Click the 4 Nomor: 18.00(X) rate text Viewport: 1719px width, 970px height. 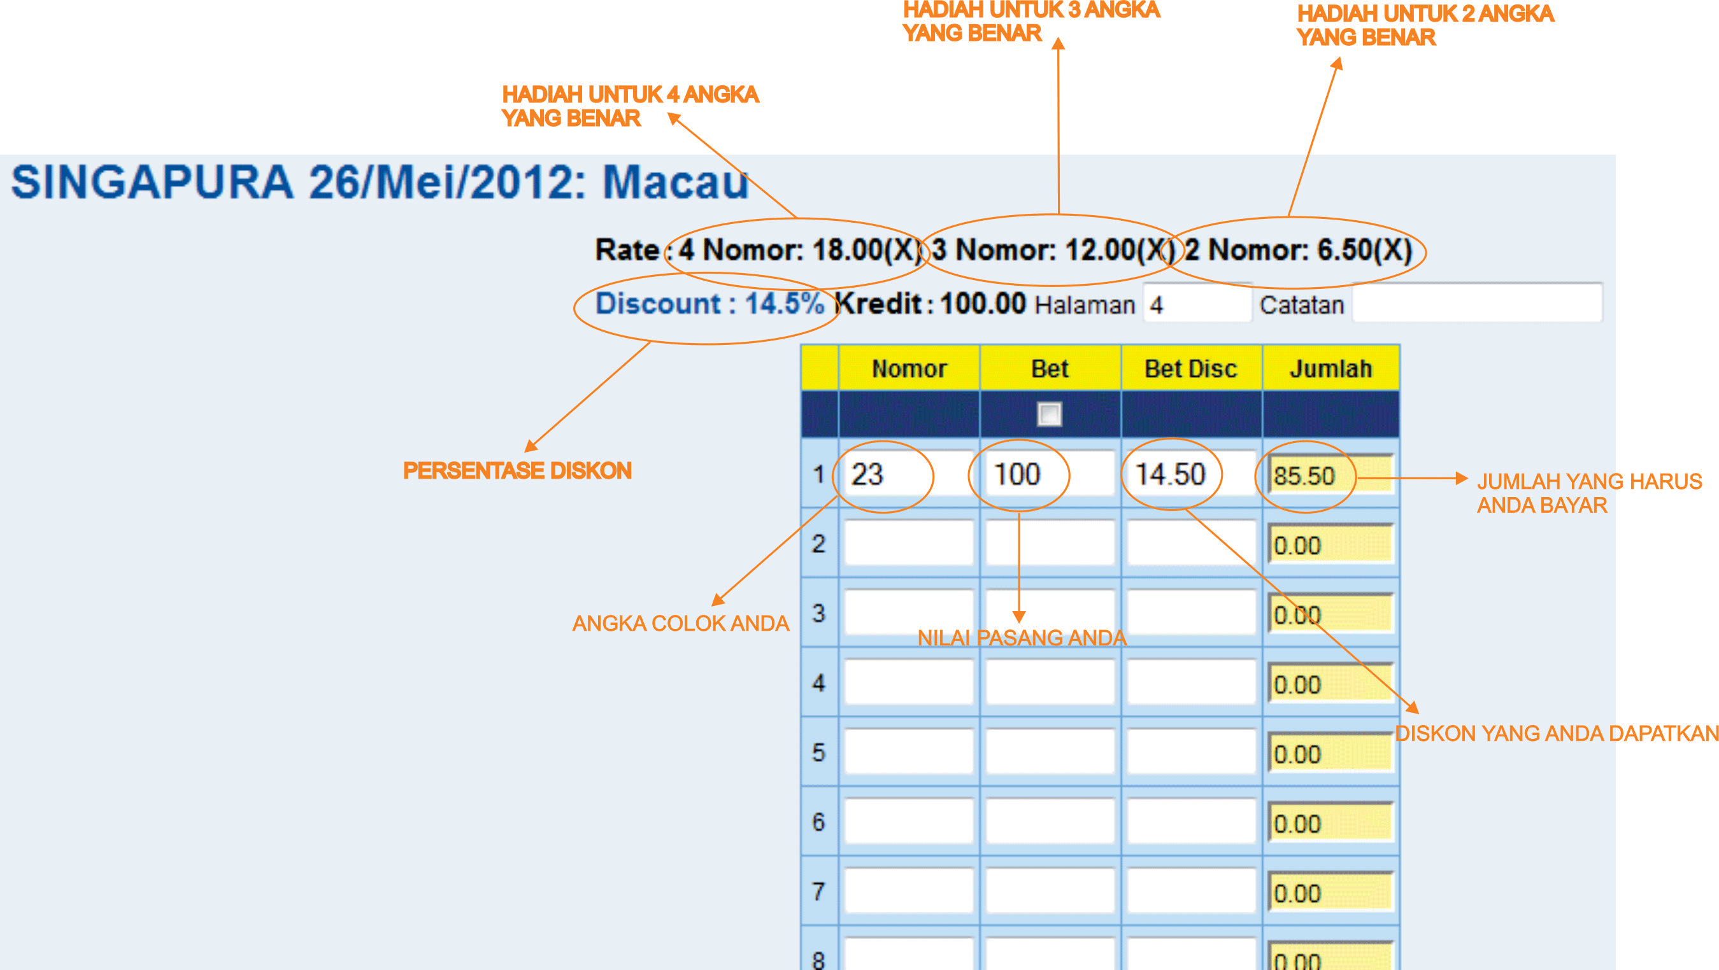800,251
